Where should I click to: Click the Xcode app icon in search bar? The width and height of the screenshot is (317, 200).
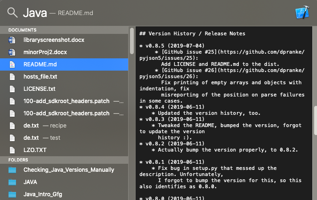coord(302,12)
